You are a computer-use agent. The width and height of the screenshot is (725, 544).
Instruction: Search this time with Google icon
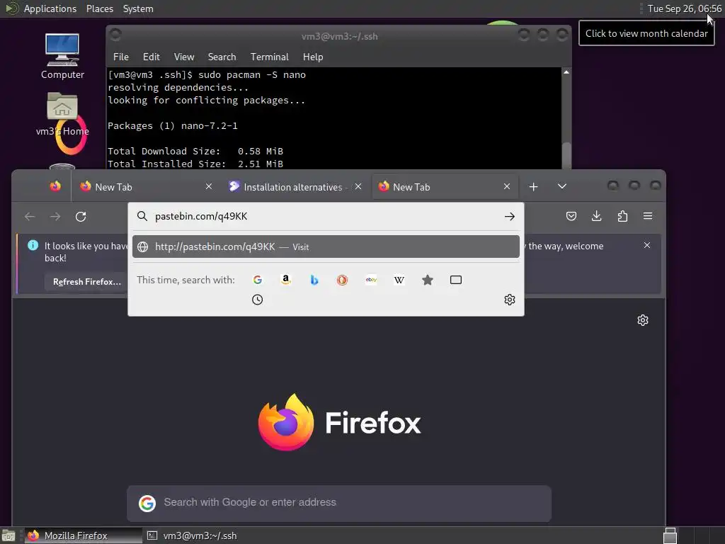pos(258,280)
